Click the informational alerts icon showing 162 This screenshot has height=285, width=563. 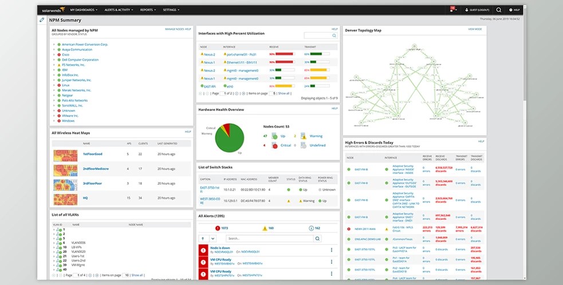(x=311, y=228)
